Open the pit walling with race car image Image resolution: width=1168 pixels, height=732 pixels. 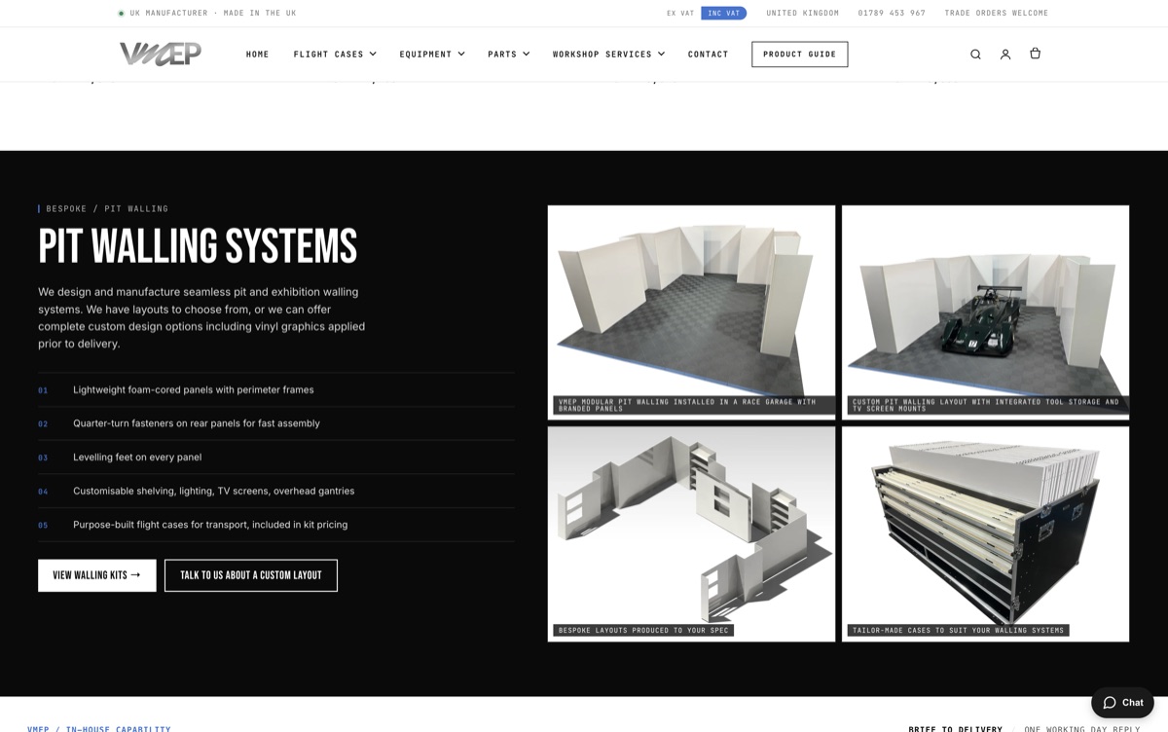[x=985, y=312]
